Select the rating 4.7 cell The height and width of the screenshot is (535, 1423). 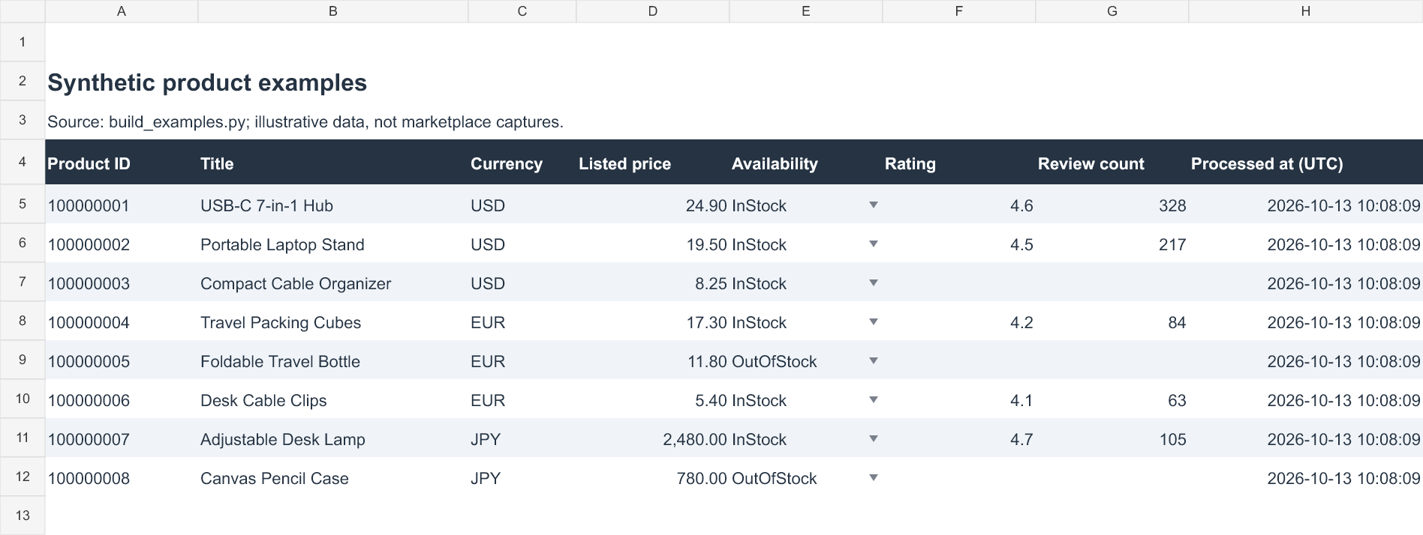[959, 439]
